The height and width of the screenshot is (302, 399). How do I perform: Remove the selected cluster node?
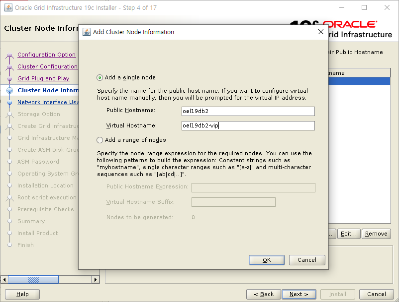tap(376, 234)
